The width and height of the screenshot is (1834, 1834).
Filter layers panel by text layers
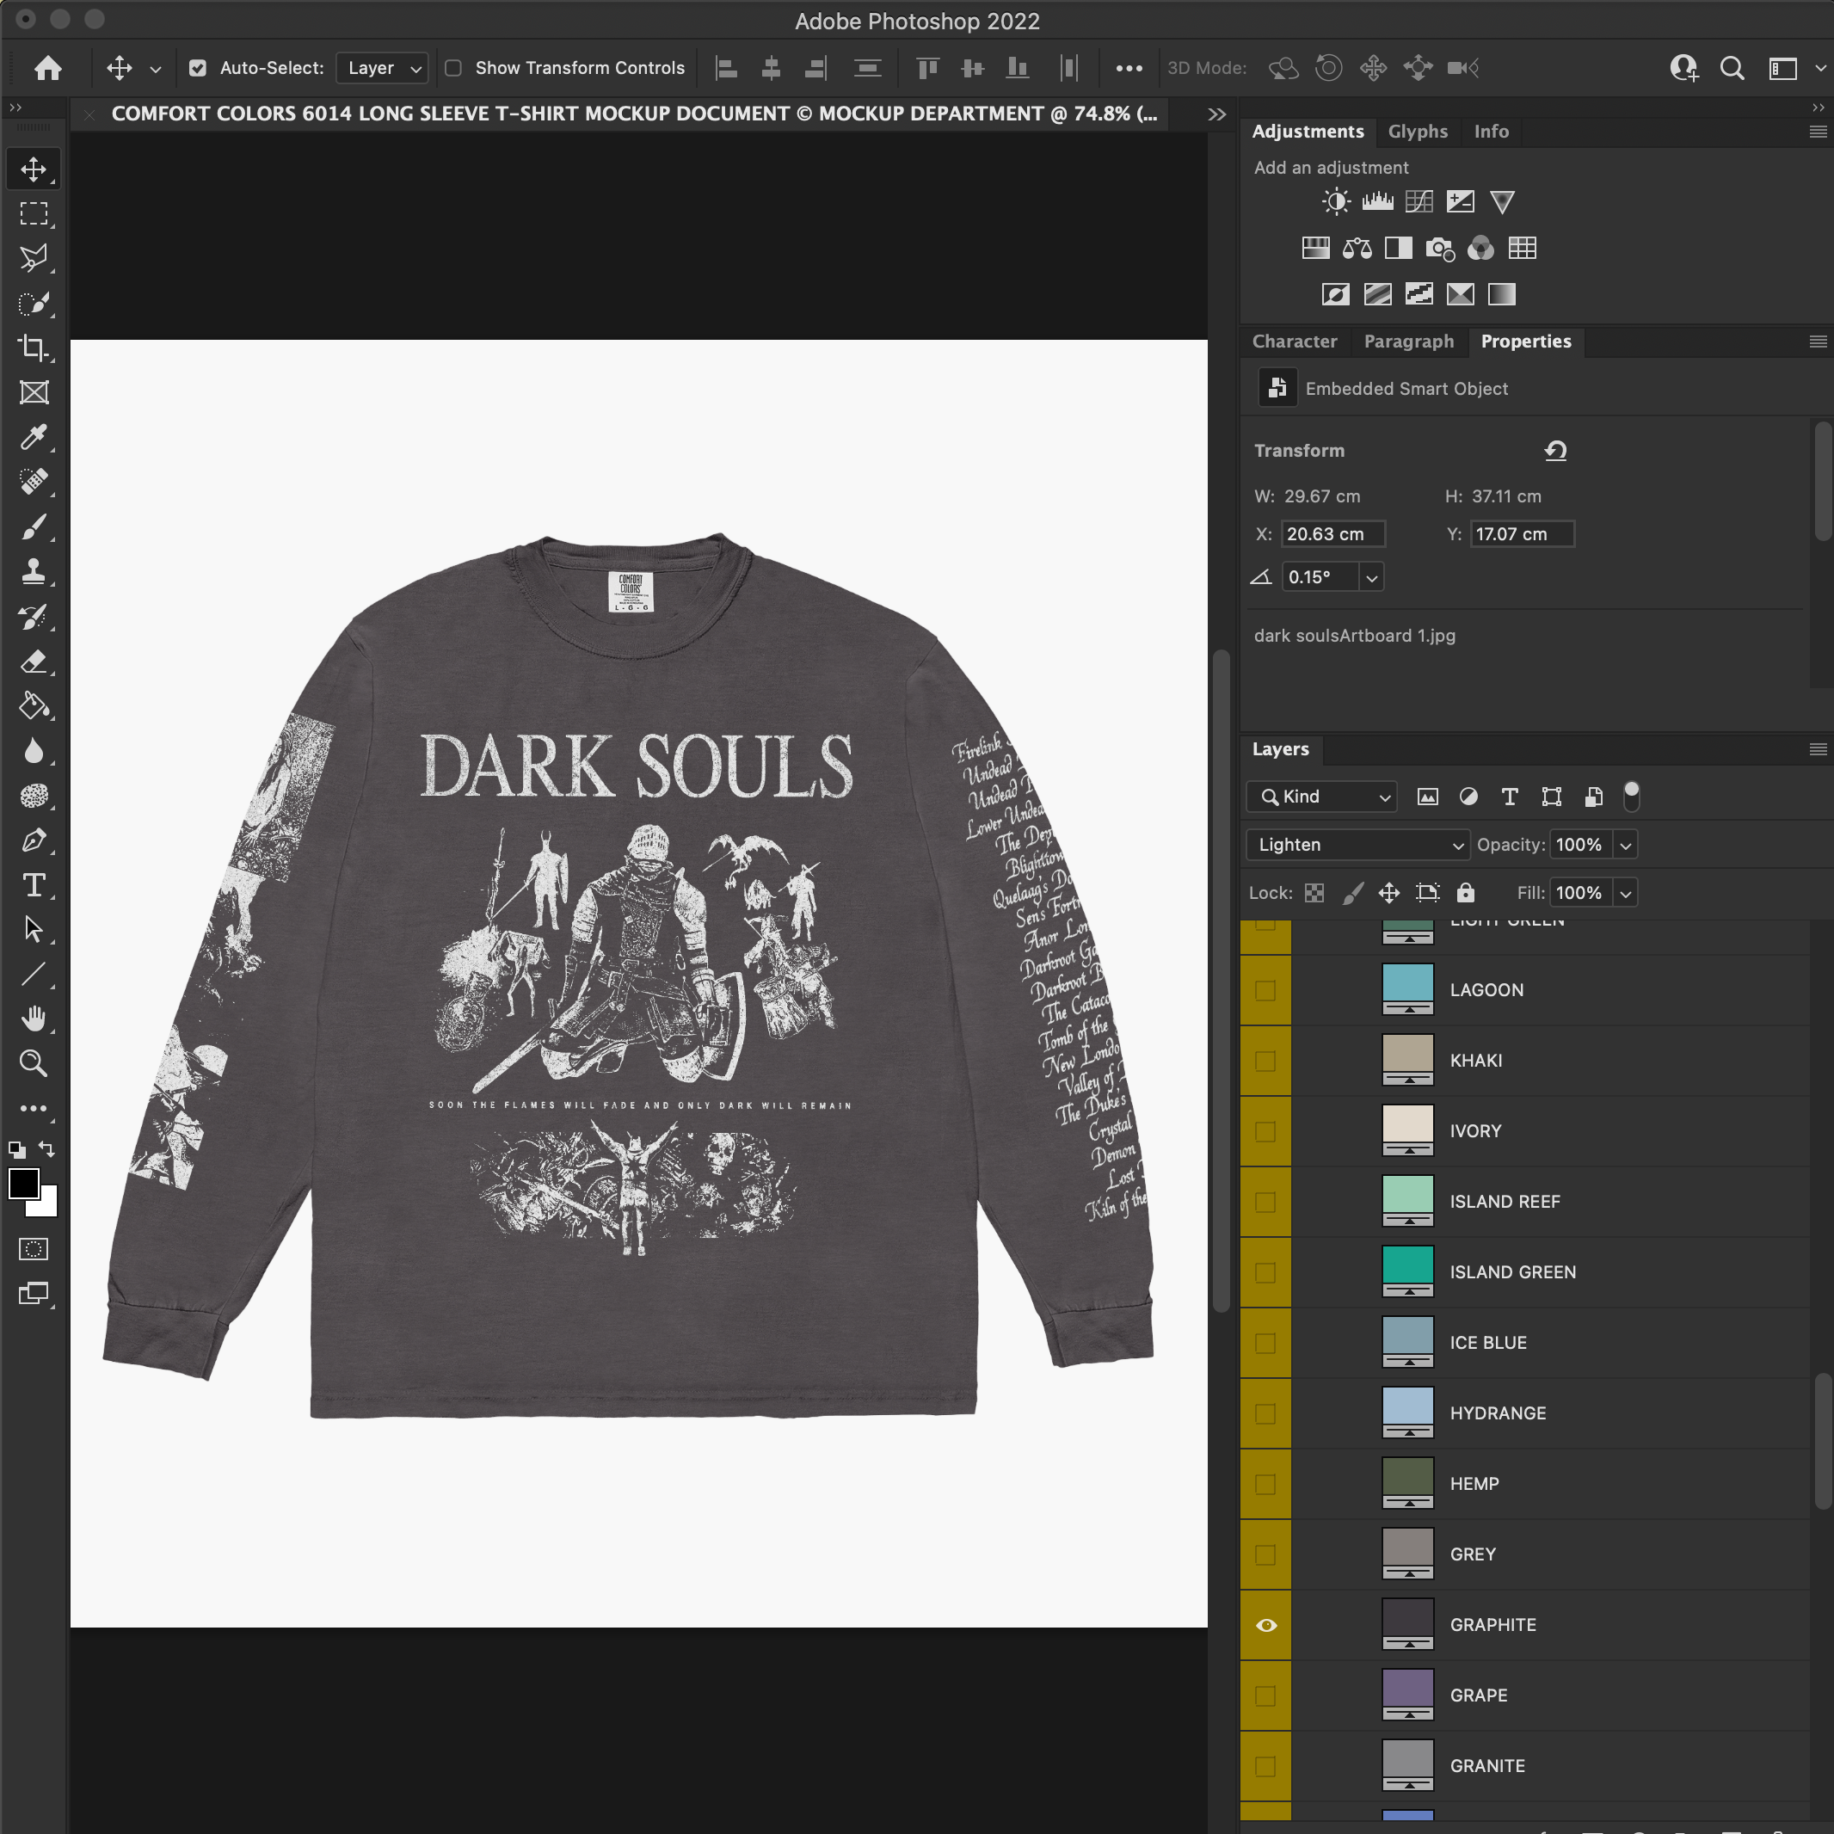click(1508, 797)
